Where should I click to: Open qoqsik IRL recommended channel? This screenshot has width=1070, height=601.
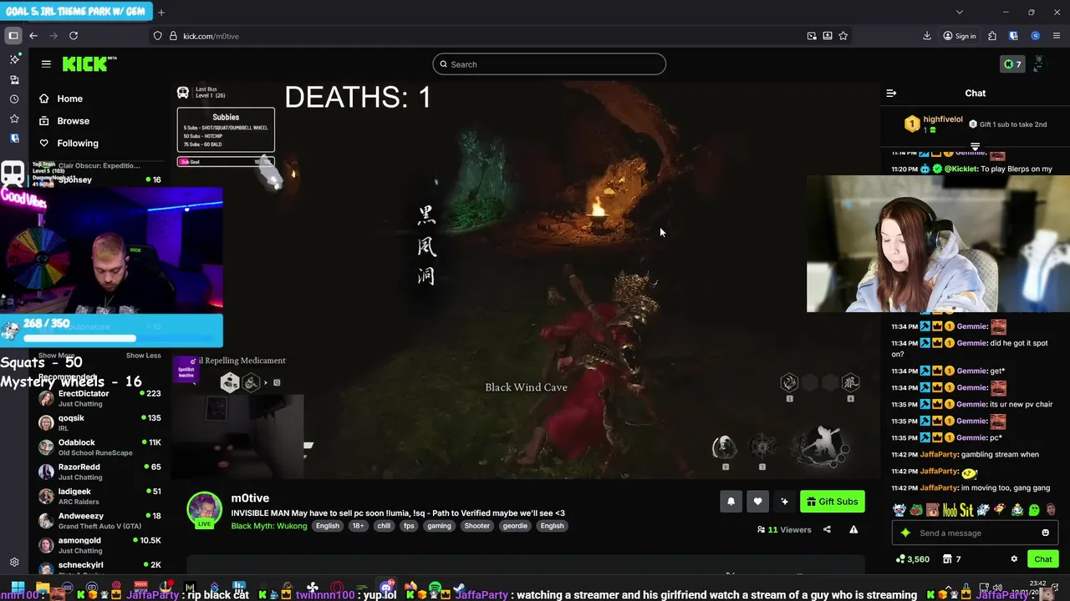coord(99,422)
